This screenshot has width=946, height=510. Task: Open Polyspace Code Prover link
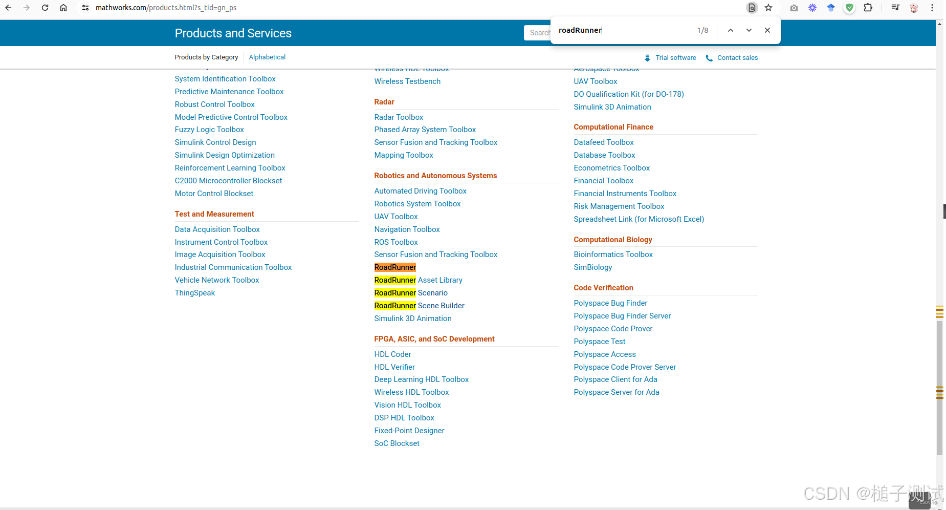point(613,329)
